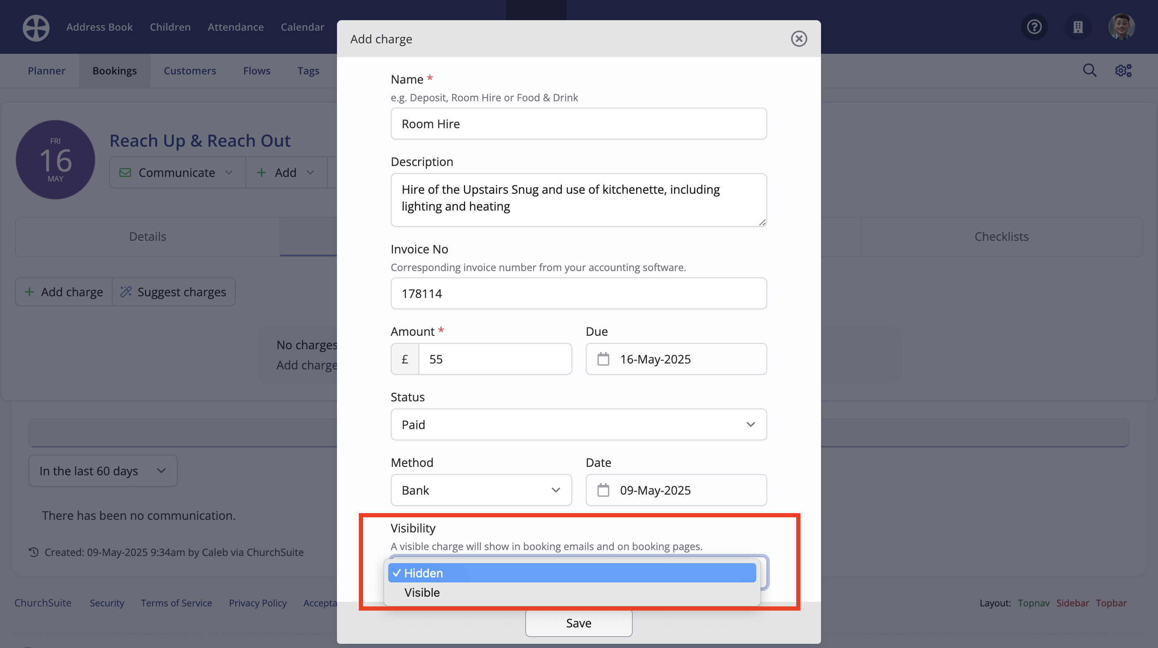Viewport: 1158px width, 648px height.
Task: Open the Address Book menu
Action: [99, 27]
